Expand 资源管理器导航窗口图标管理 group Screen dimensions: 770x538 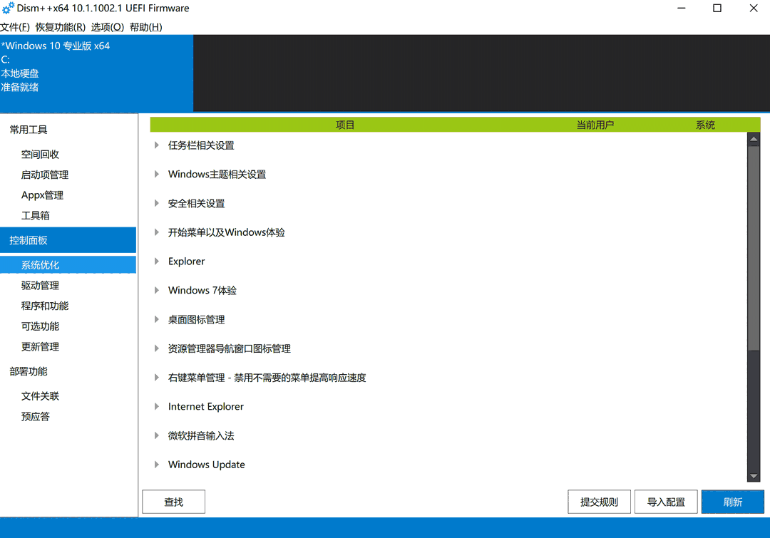157,348
